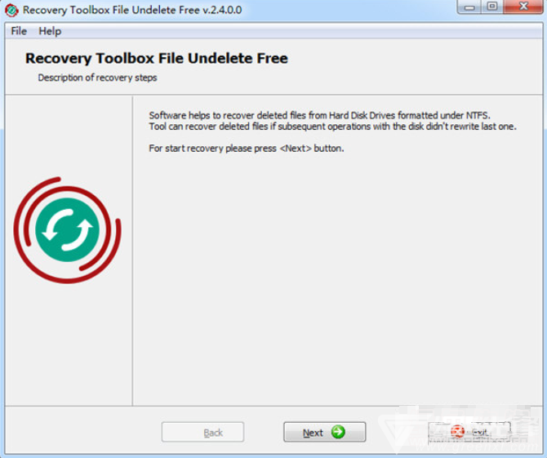This screenshot has width=547, height=458.
Task: Click the title bar version text v.2.4.0.0
Action: (222, 10)
